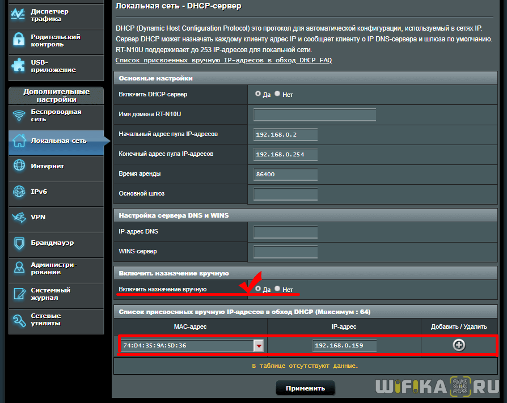507x403 pixels.
Task: Select 'Да' to enable DHCP server
Action: [258, 94]
